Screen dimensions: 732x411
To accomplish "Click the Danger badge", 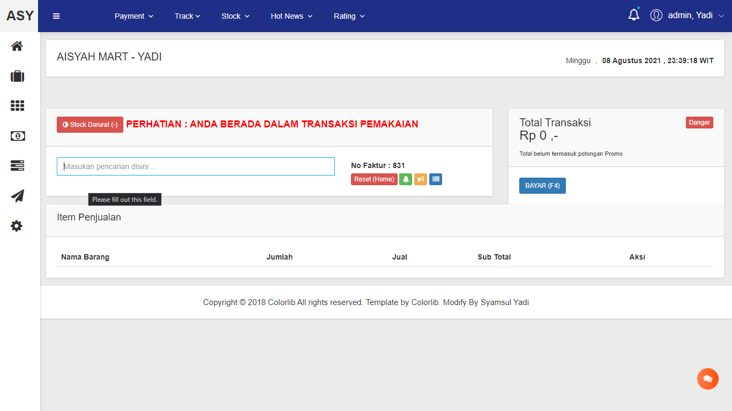I will coord(699,123).
